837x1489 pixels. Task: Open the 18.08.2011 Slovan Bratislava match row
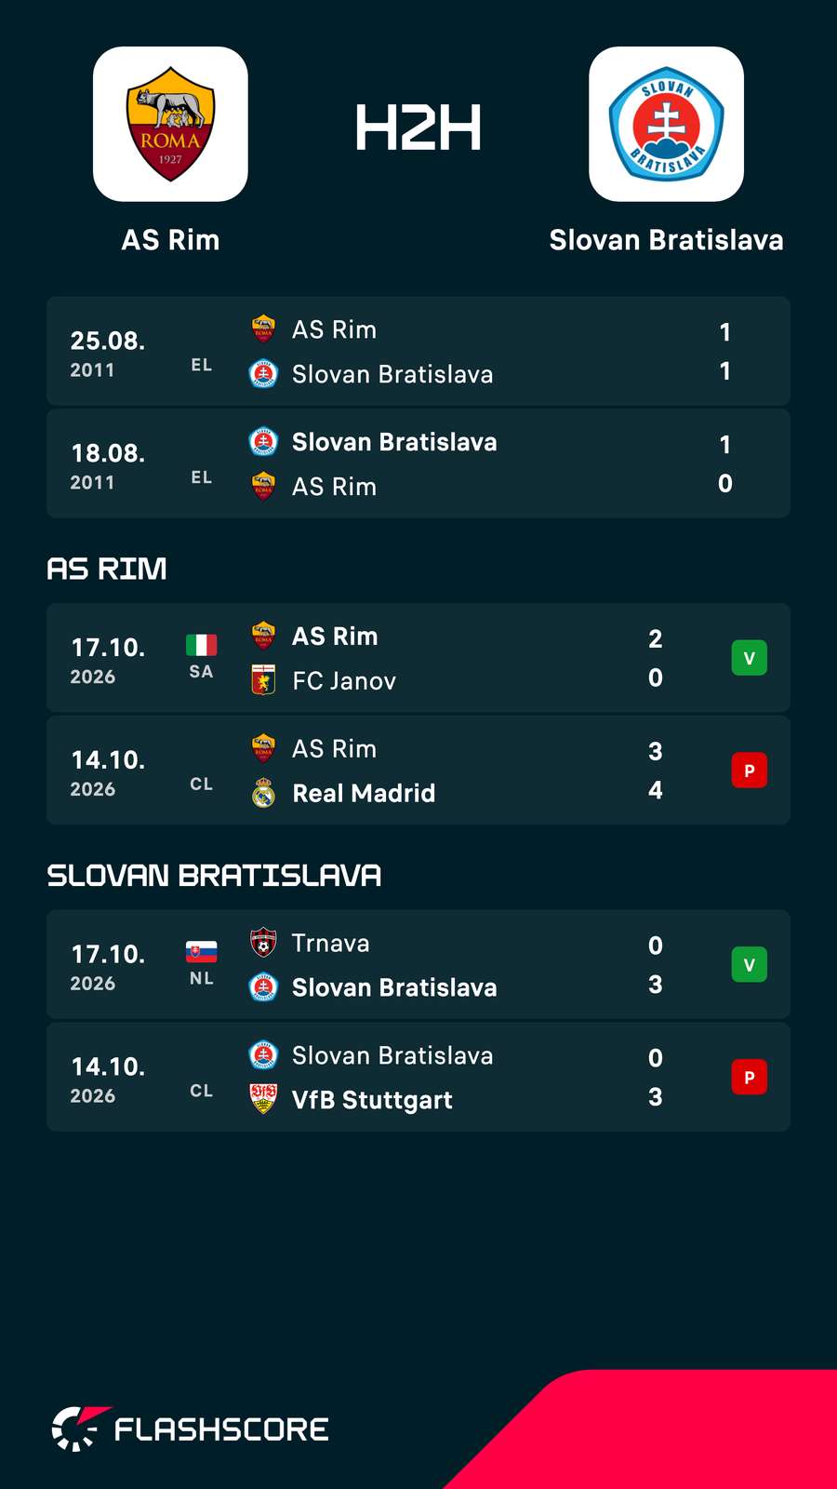(x=418, y=463)
